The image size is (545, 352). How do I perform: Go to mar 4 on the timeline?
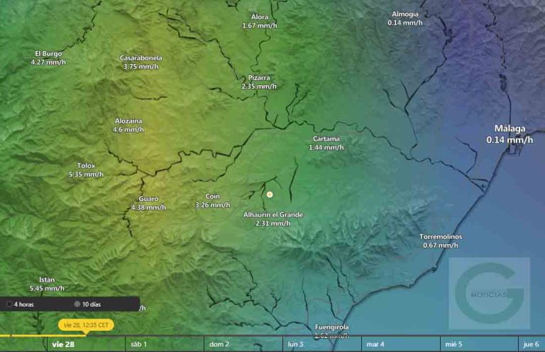point(375,344)
